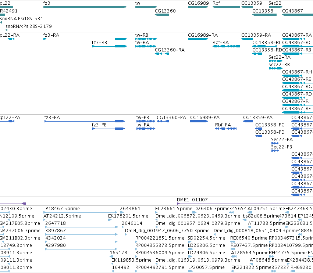Select the 4297980 feature label
Viewport: 313px width, 273px height.
click(x=56, y=245)
